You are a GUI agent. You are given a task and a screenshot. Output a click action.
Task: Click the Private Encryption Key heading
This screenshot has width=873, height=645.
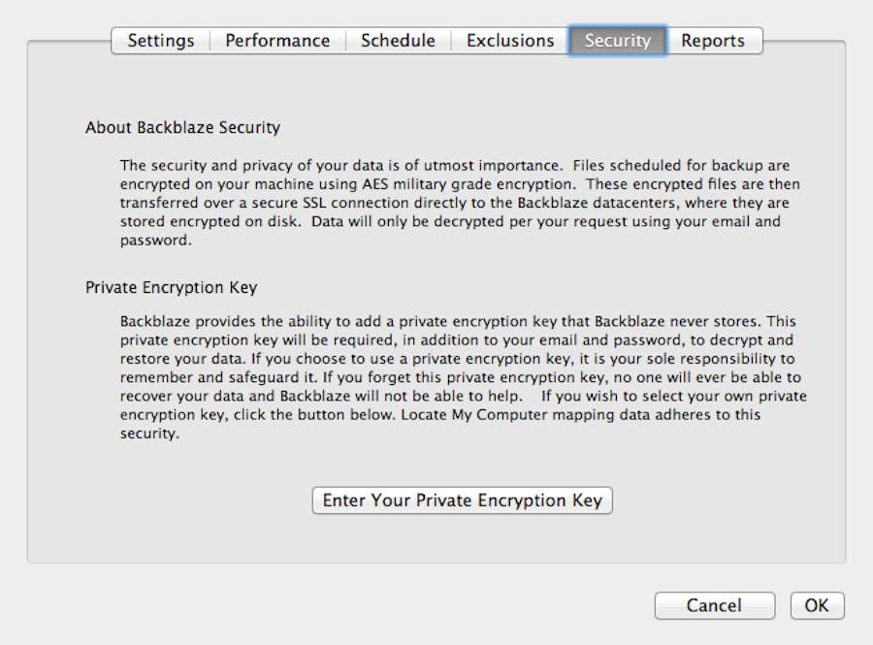pos(171,287)
